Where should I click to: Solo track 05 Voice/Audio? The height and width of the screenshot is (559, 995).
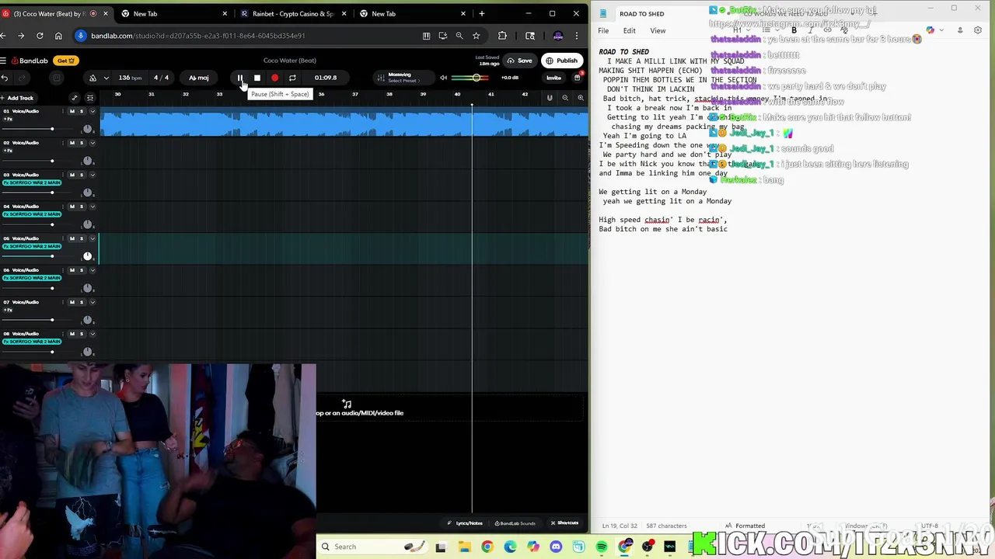click(81, 238)
